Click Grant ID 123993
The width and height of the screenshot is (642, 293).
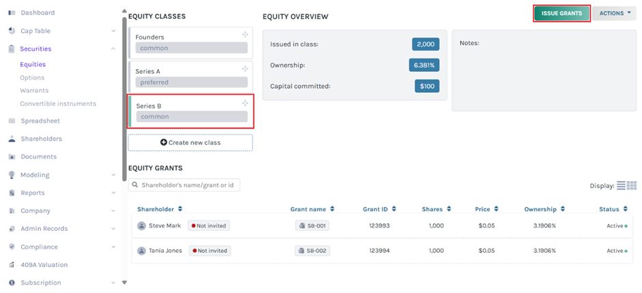tap(380, 225)
